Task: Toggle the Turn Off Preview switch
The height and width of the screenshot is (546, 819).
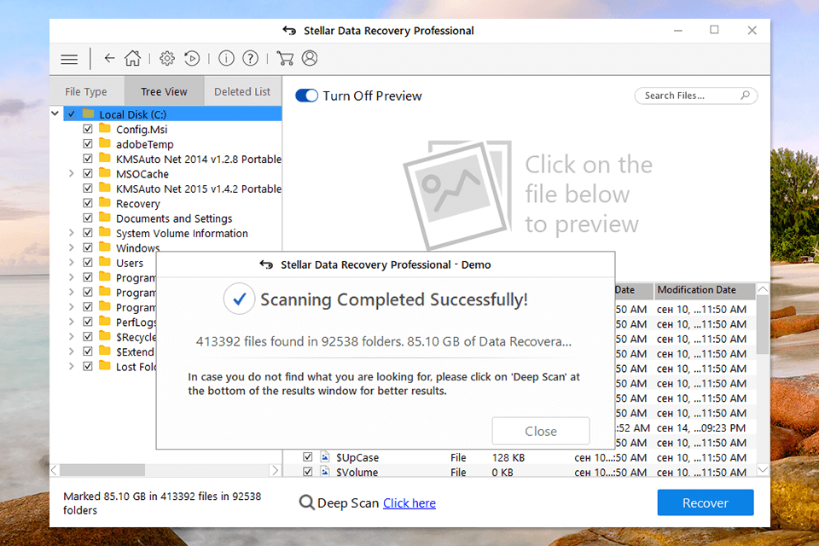Action: click(x=306, y=96)
